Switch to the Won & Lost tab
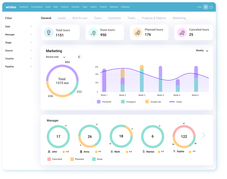The image size is (227, 179). pyautogui.click(x=80, y=18)
